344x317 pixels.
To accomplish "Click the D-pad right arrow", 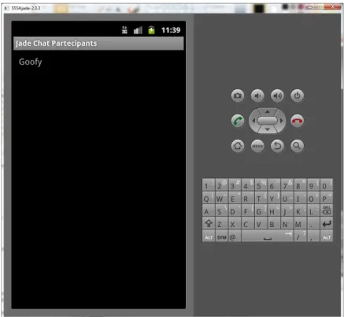I will [x=282, y=121].
